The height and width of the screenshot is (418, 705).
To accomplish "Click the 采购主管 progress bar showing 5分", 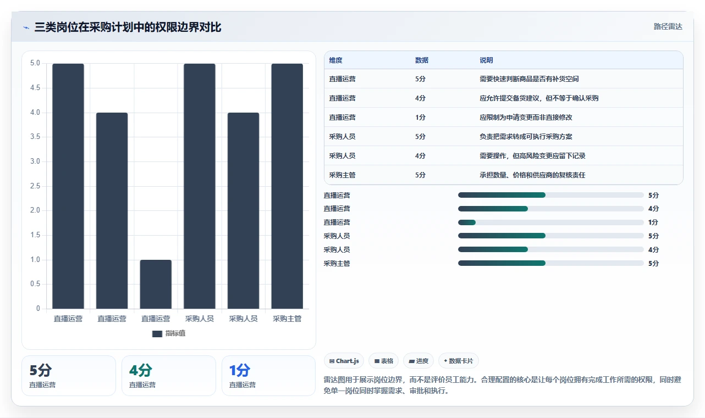I will tap(550, 264).
